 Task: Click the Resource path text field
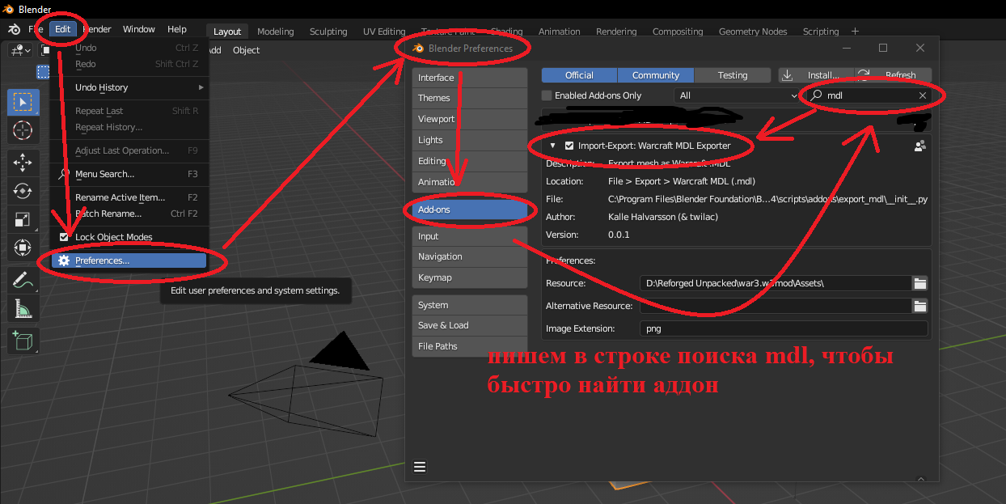(x=776, y=283)
